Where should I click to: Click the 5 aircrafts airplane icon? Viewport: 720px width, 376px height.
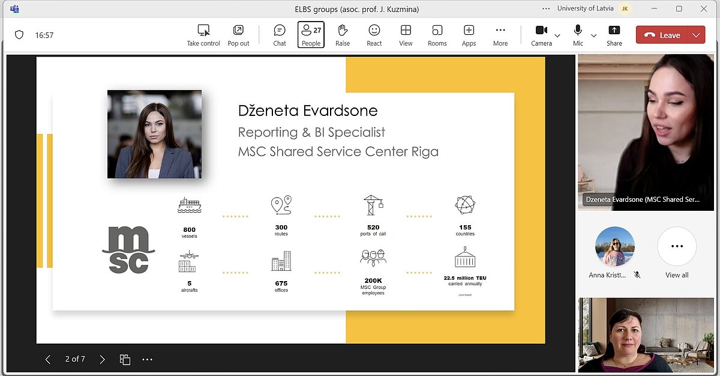(188, 261)
